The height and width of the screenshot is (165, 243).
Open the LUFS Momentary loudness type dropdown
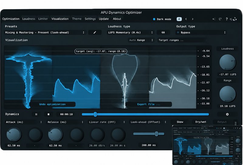(131, 33)
